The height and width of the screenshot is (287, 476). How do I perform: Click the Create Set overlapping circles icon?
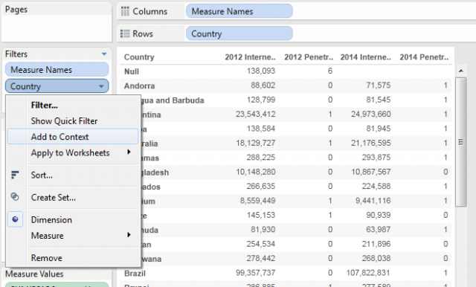15,197
